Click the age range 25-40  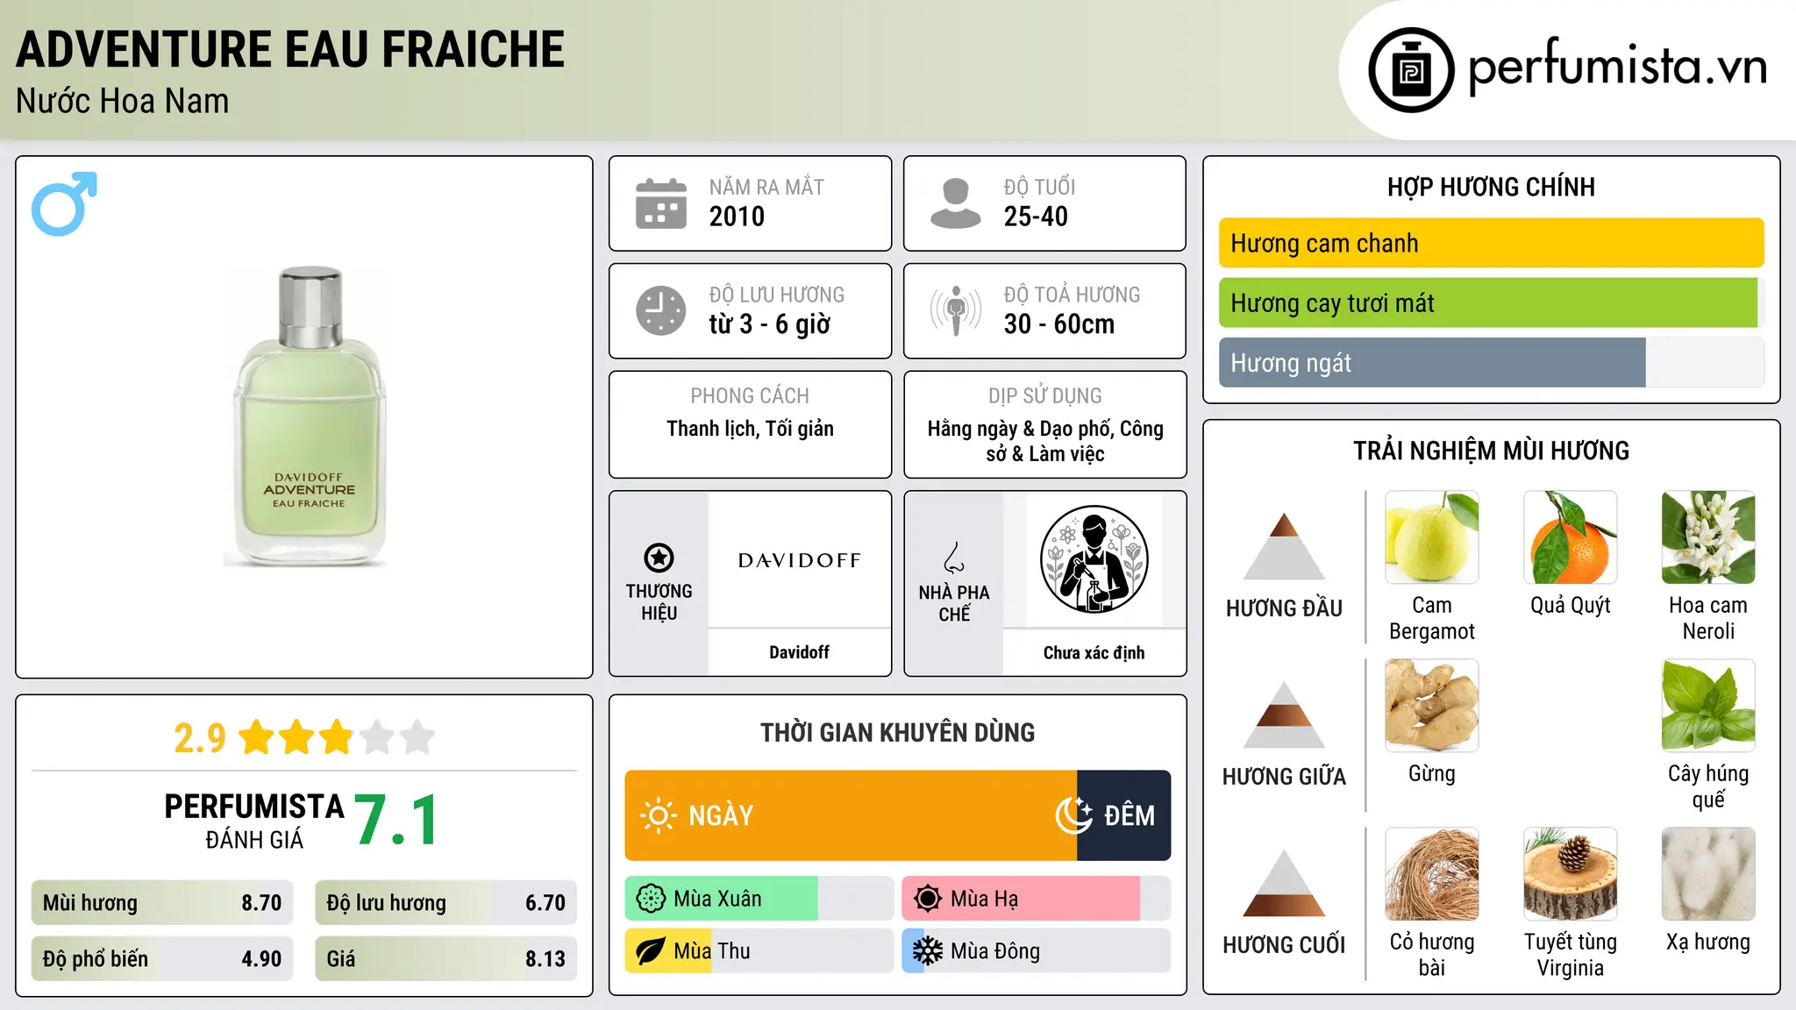click(x=1036, y=217)
